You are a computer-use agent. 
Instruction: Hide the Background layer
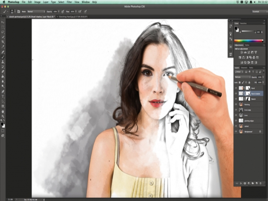(236, 131)
